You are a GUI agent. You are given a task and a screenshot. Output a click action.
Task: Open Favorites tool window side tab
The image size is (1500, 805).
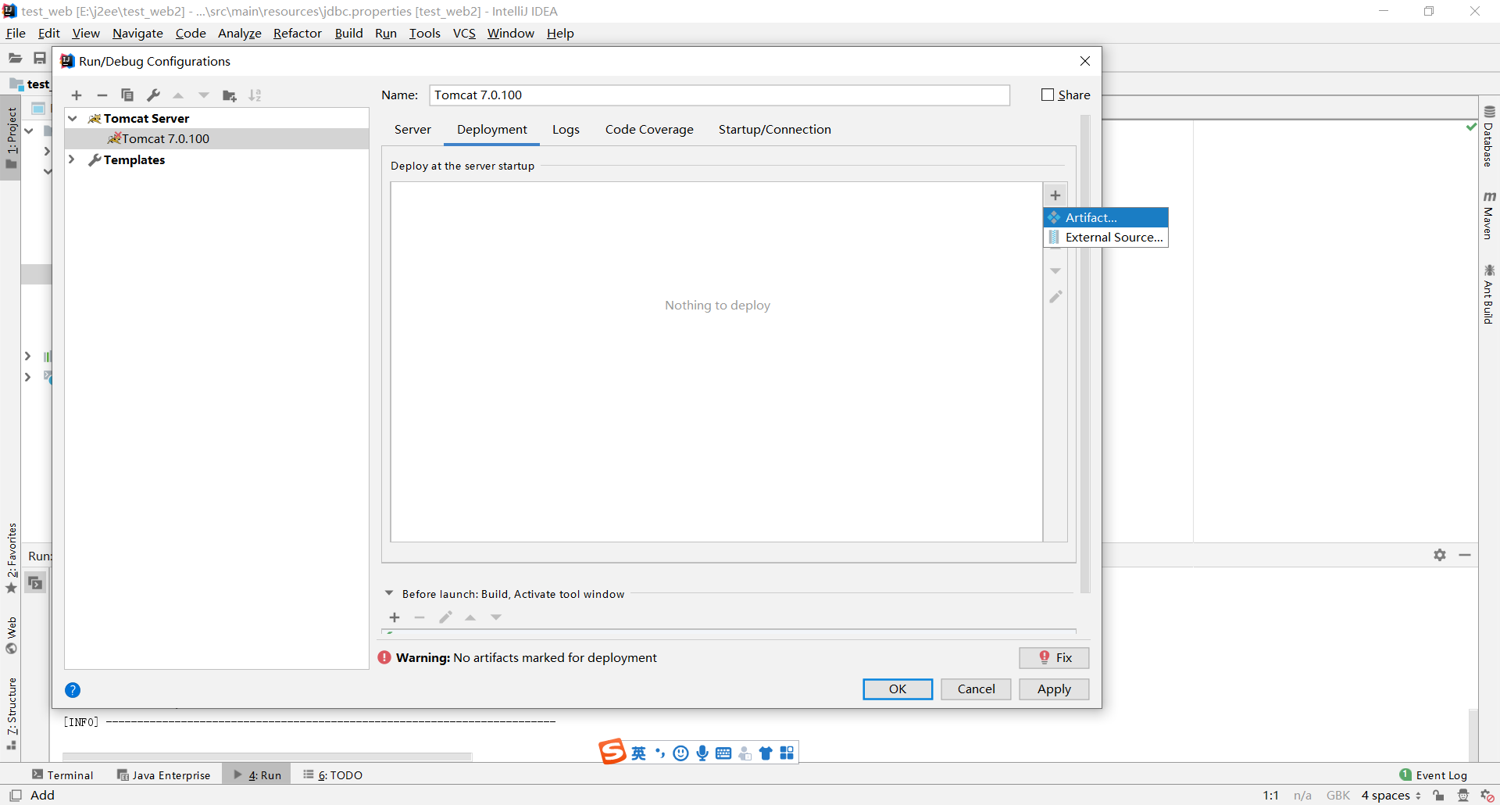click(11, 558)
